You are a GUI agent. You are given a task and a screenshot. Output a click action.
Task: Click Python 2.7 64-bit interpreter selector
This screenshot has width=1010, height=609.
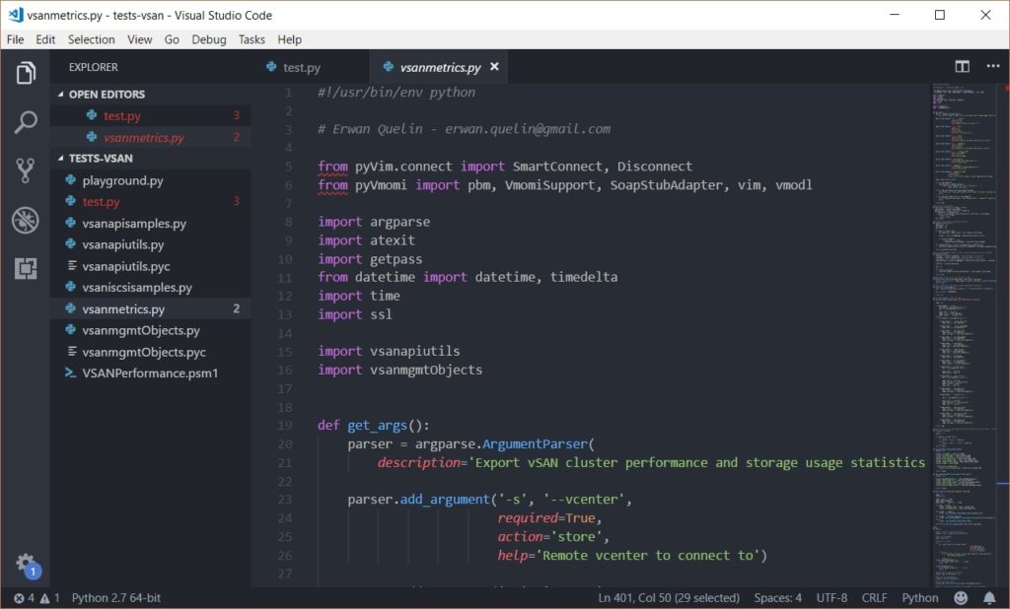[116, 598]
